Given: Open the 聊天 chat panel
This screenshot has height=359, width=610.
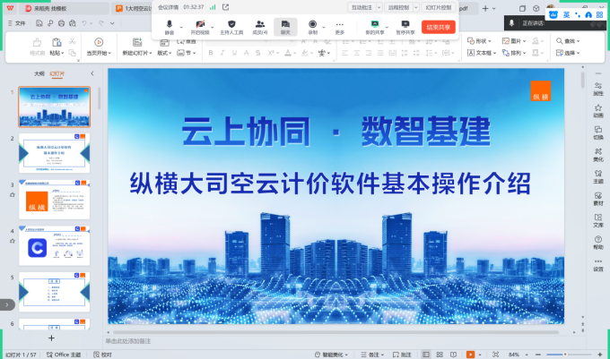Looking at the screenshot, I should coord(285,25).
